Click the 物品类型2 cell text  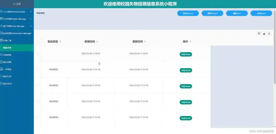pos(54,85)
